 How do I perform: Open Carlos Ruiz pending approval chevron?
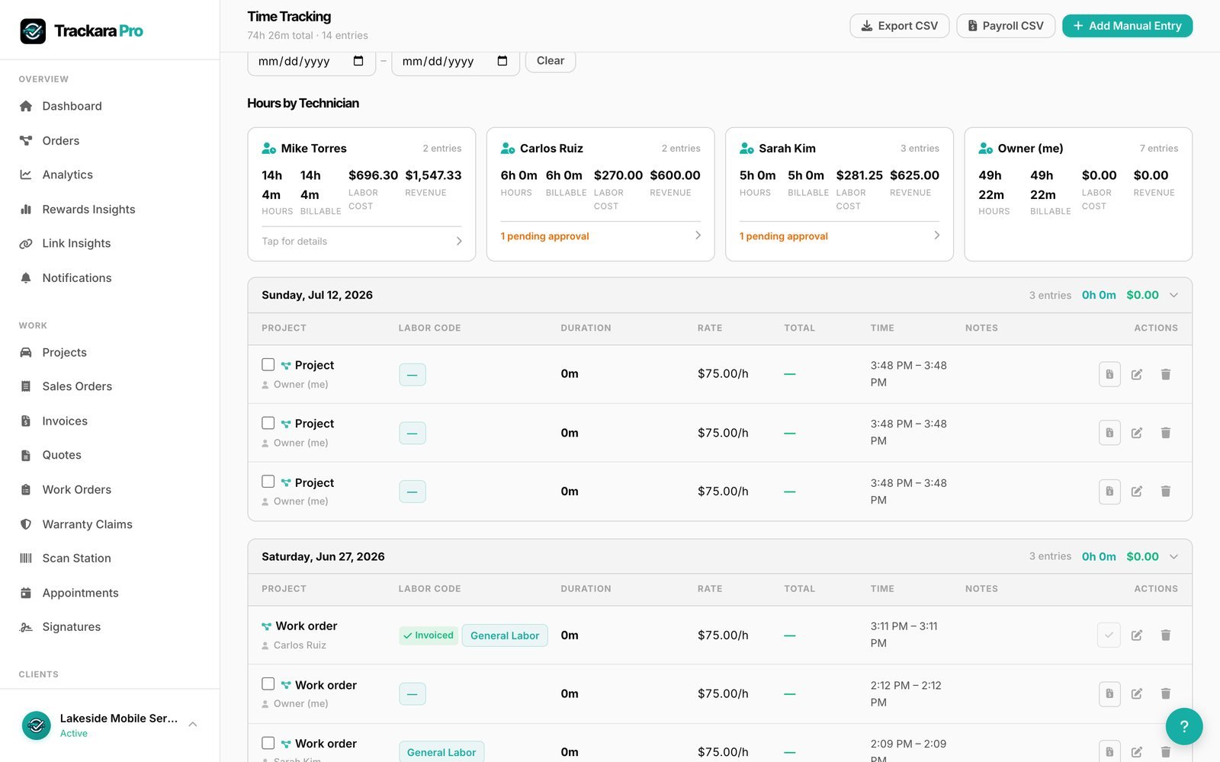(x=698, y=235)
